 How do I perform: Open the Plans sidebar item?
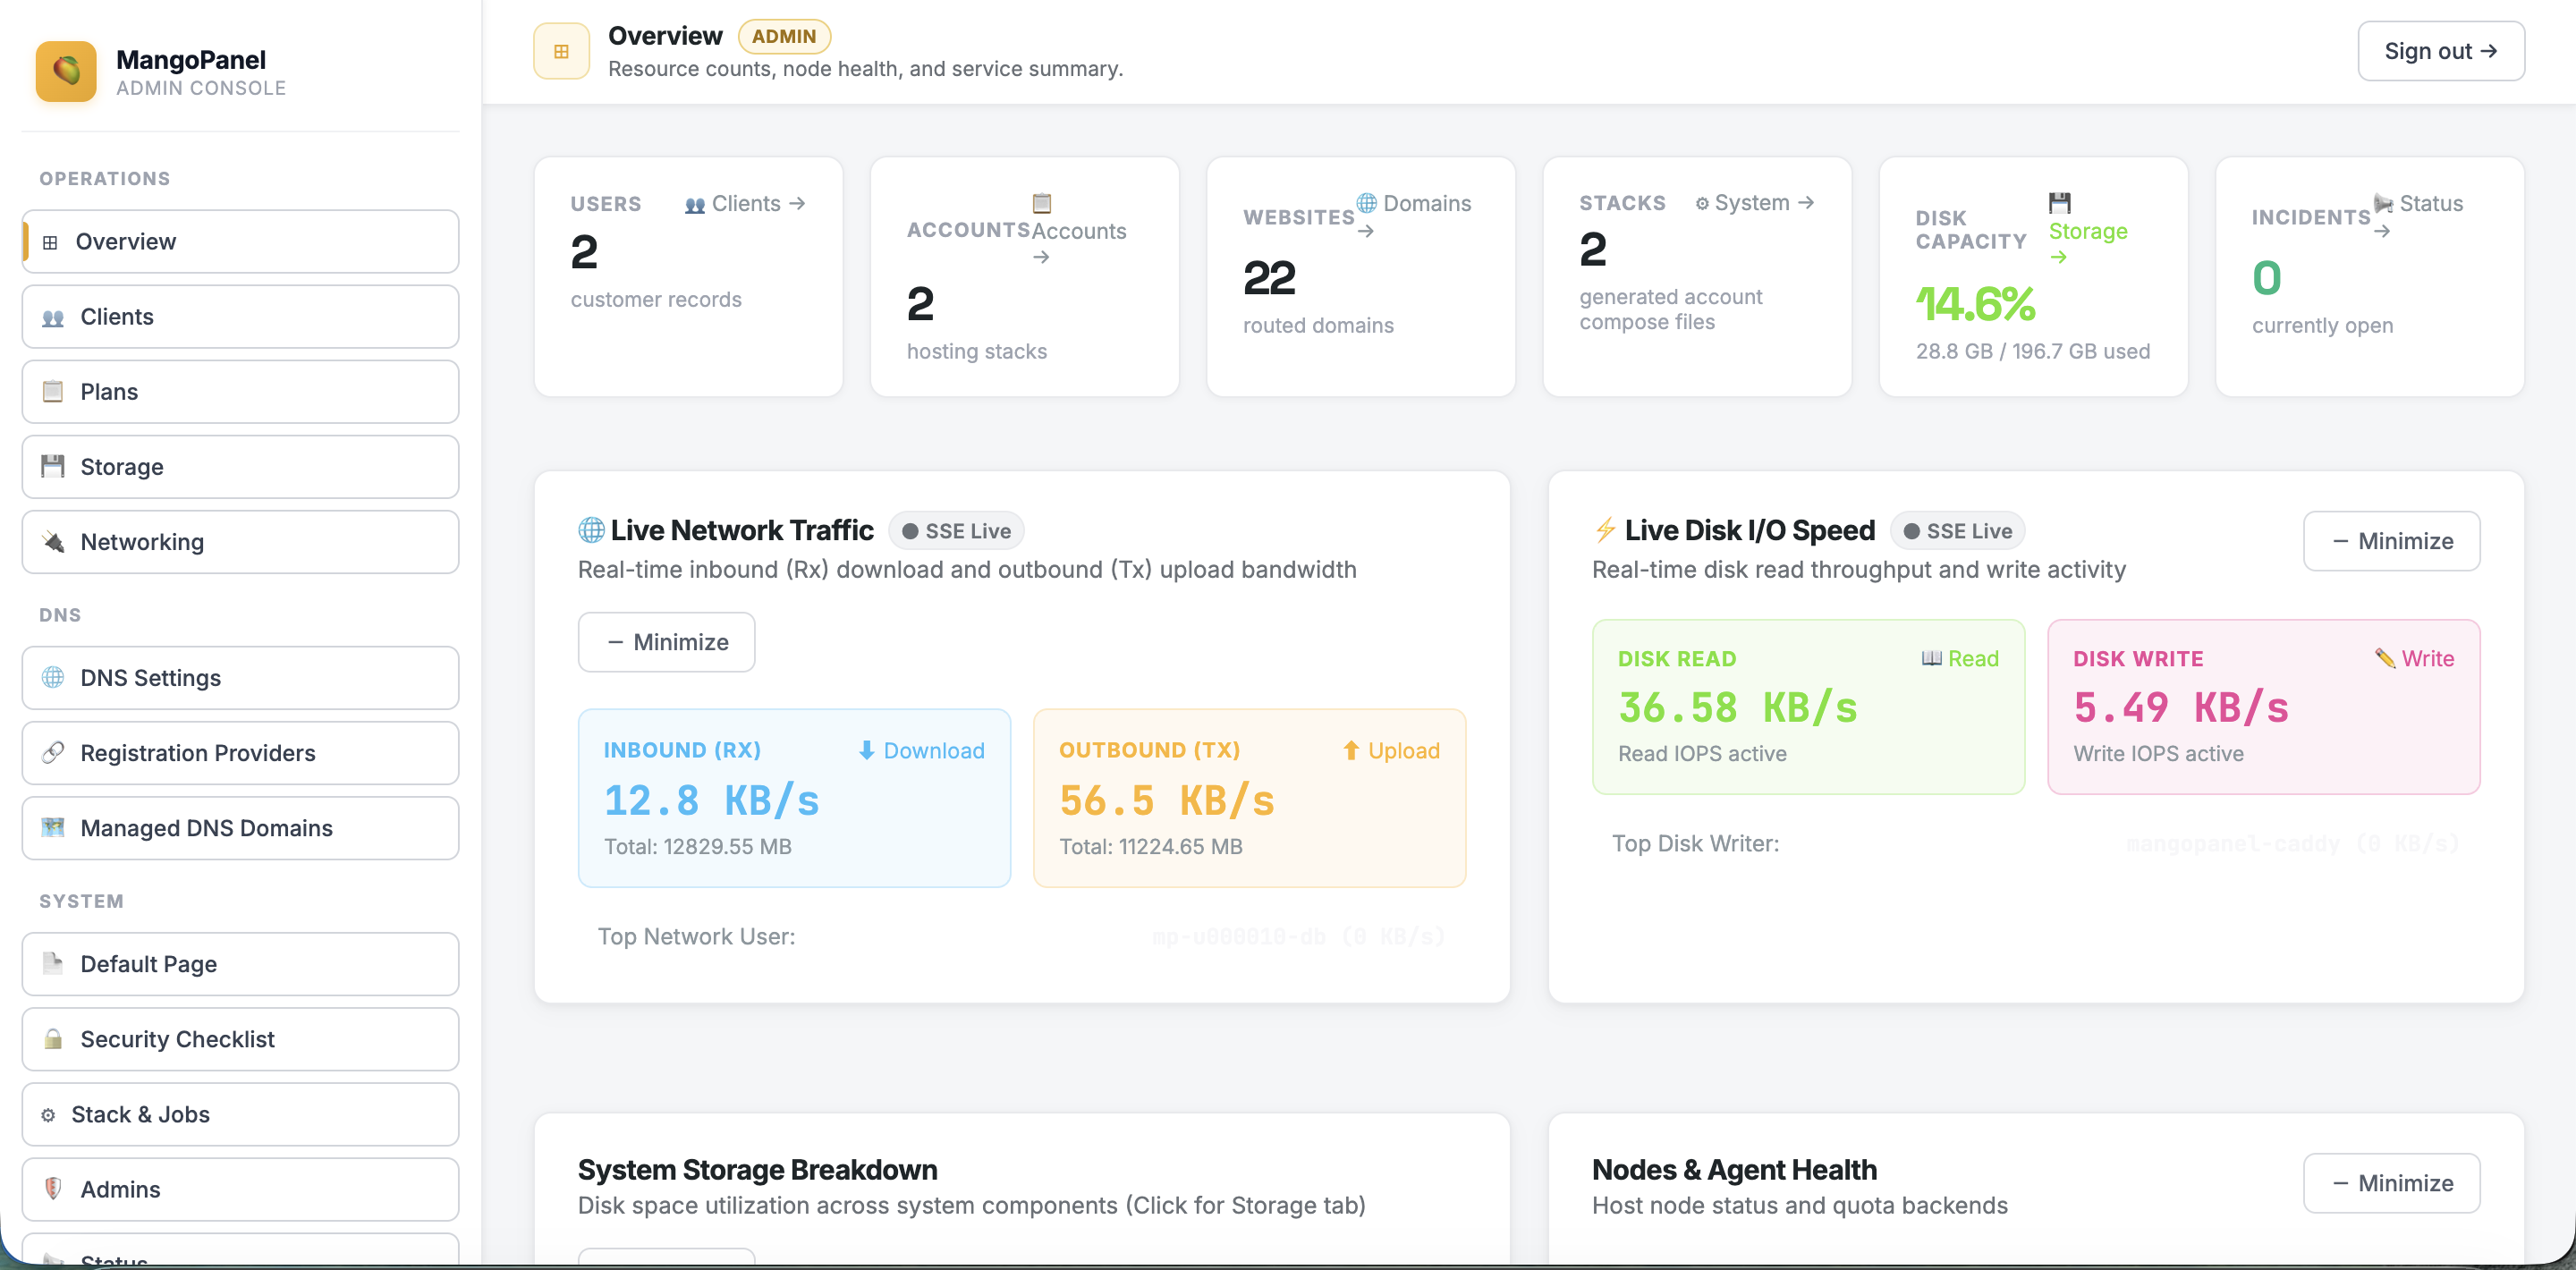240,392
